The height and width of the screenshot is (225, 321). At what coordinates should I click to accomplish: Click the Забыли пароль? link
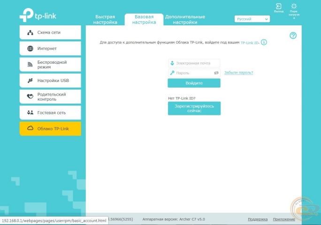coord(239,73)
